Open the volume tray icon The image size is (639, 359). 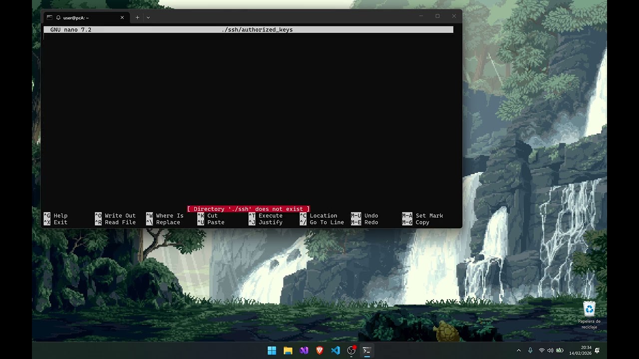[x=550, y=351]
